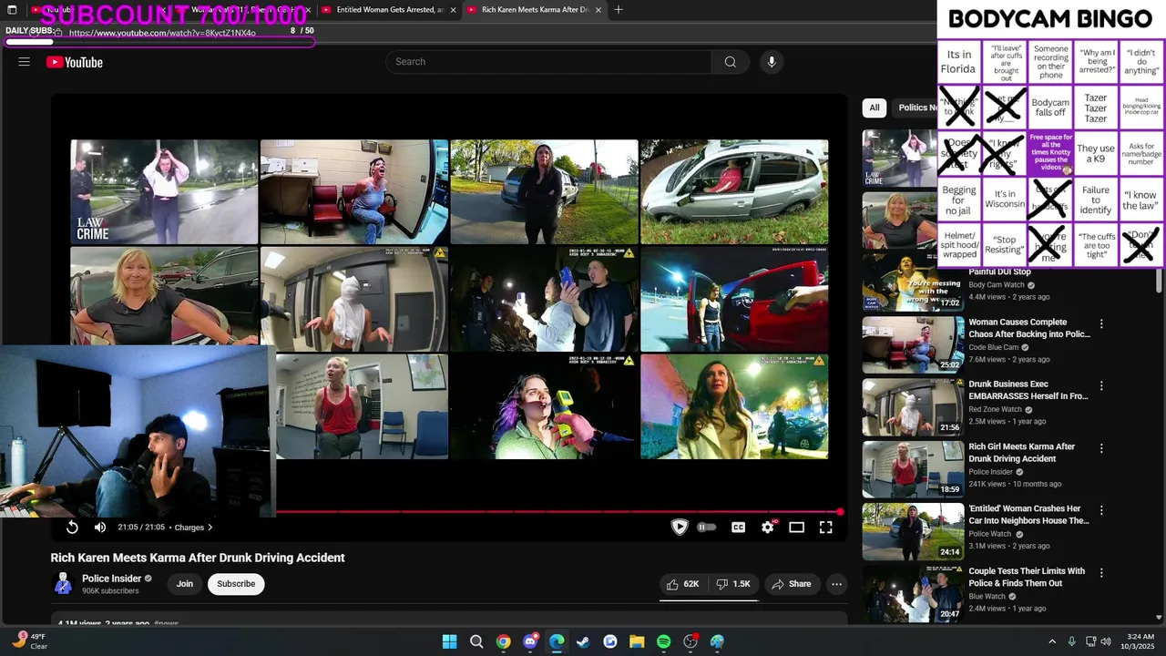Viewport: 1166px width, 656px height.
Task: Switch to the Entitled Woman Gets Arrested tab
Action: coord(389,10)
